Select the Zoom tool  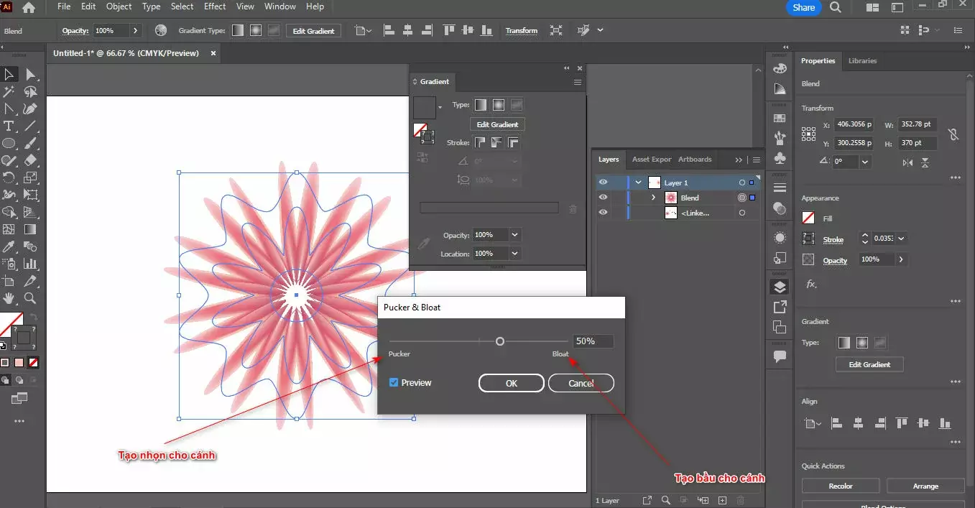30,298
